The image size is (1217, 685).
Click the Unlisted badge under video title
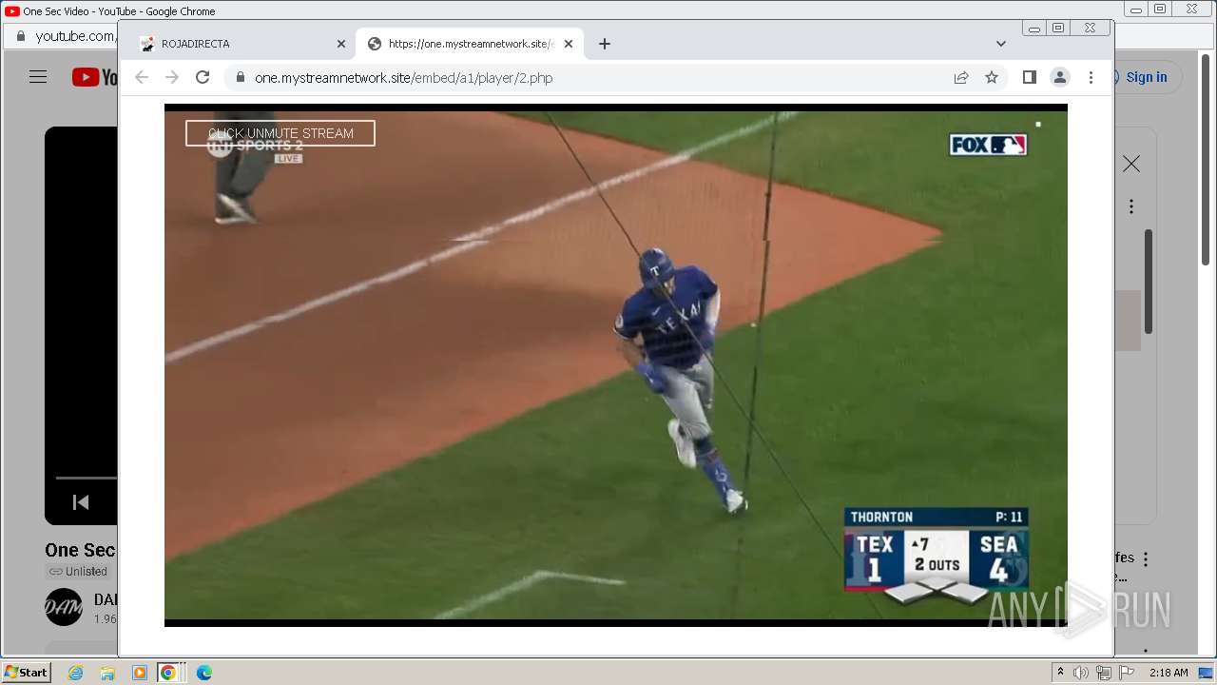78,572
